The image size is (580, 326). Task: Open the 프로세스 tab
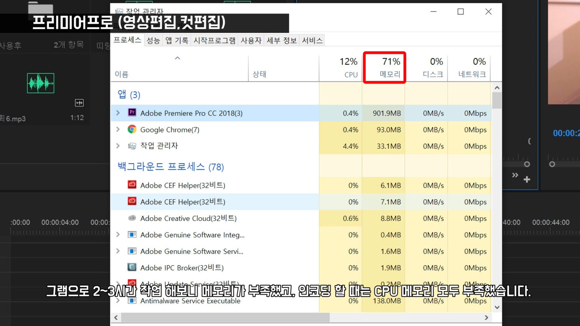(127, 40)
